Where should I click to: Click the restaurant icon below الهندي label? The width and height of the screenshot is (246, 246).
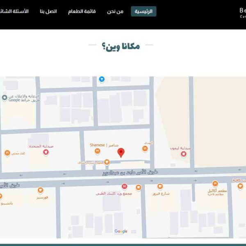[x=145, y=148]
